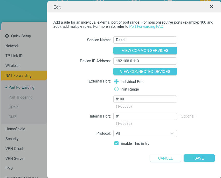
Task: Click the View Connected Devices button
Action: pos(145,72)
